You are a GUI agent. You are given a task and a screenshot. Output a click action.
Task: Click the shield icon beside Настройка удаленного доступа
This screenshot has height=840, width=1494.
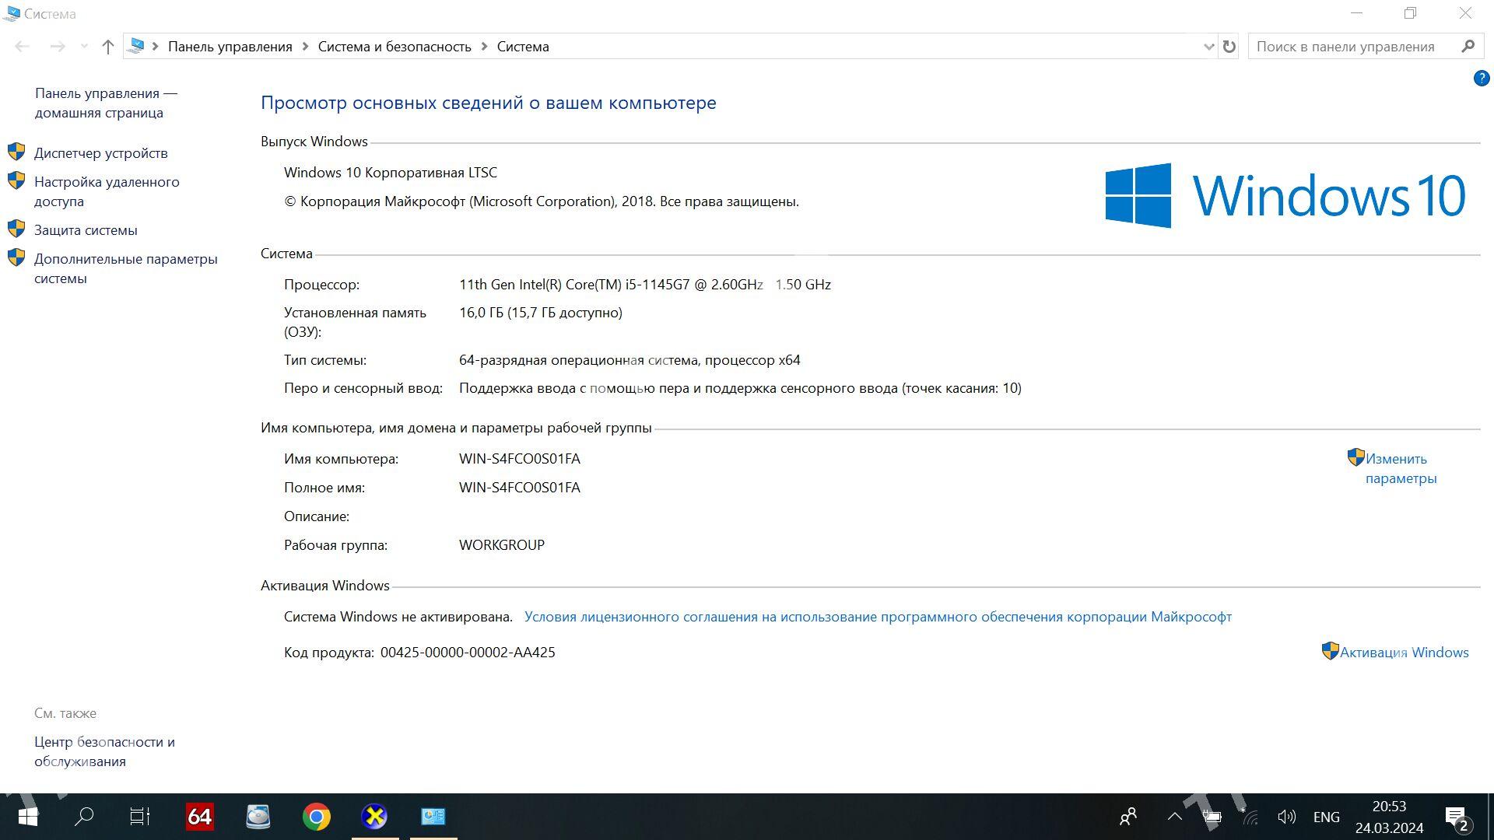(16, 180)
